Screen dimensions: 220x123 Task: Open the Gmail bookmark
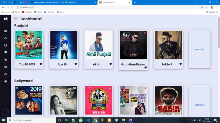(16, 12)
